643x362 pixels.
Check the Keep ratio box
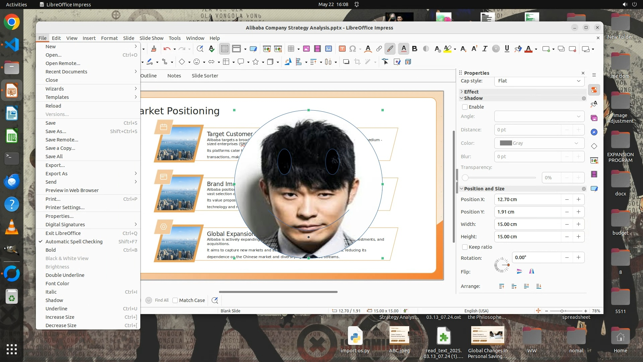(x=465, y=247)
